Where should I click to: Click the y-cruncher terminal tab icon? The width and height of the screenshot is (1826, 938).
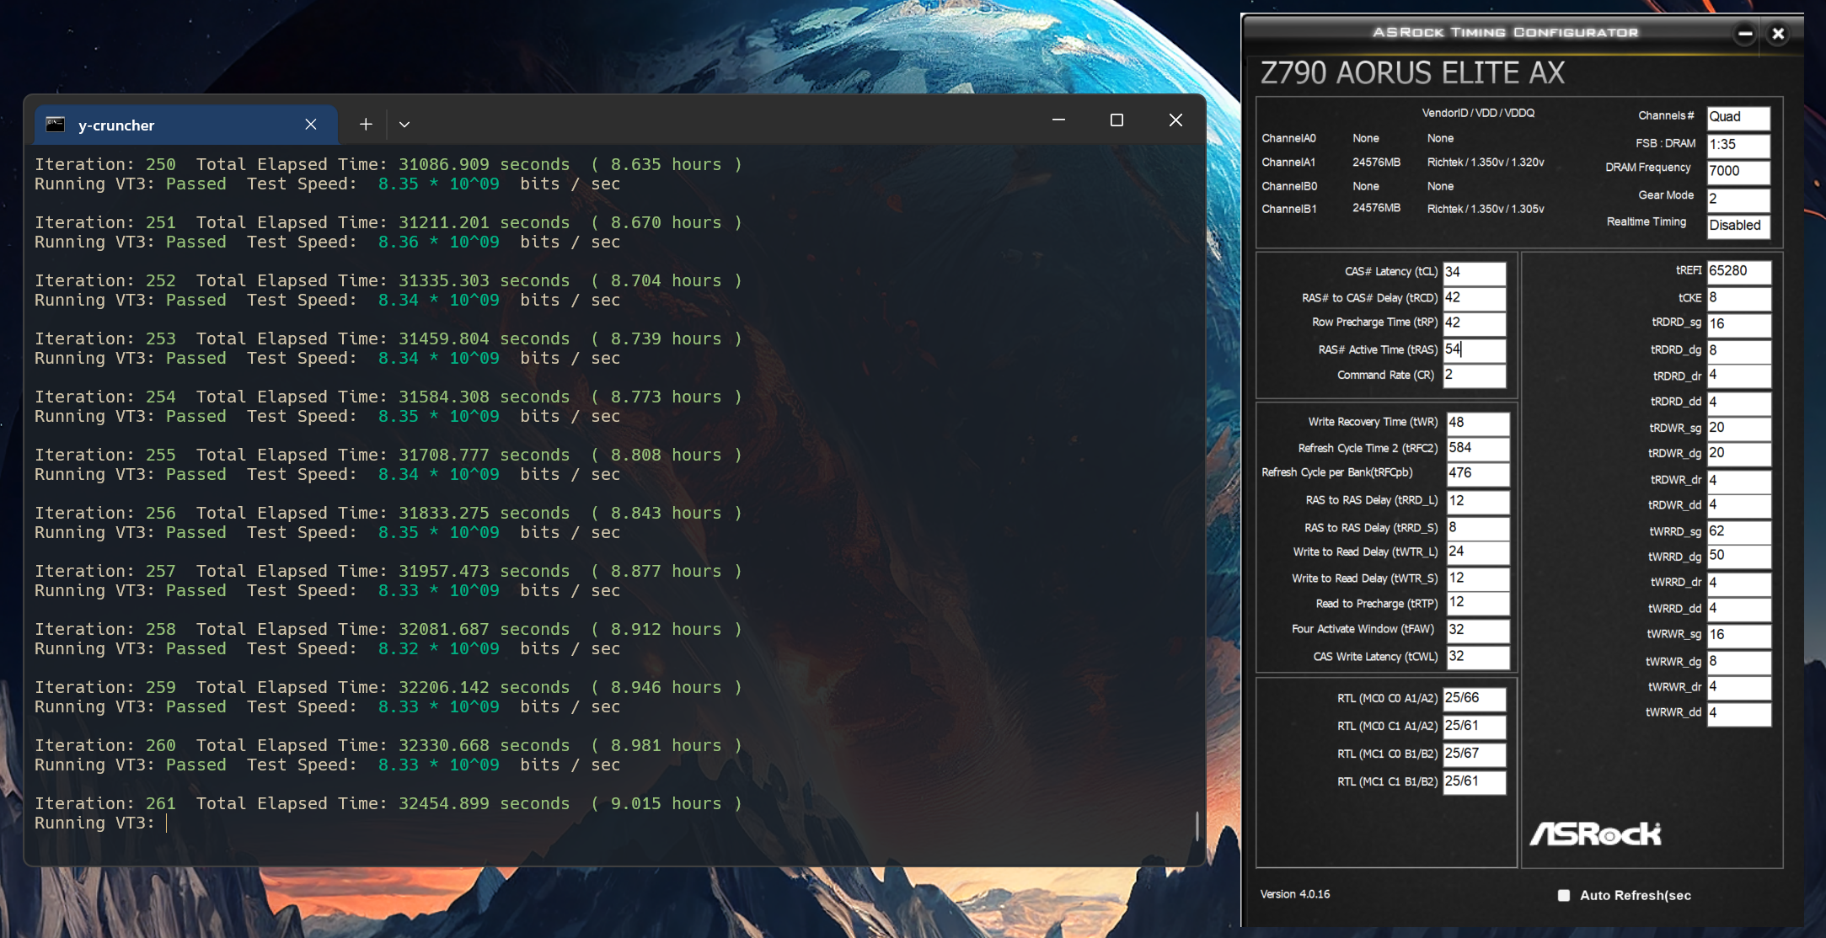[56, 125]
